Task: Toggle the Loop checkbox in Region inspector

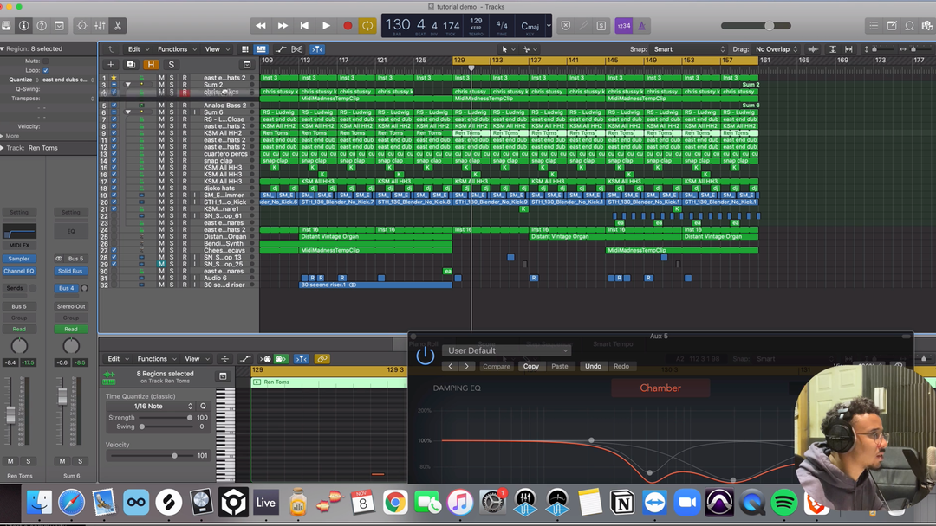Action: 46,70
